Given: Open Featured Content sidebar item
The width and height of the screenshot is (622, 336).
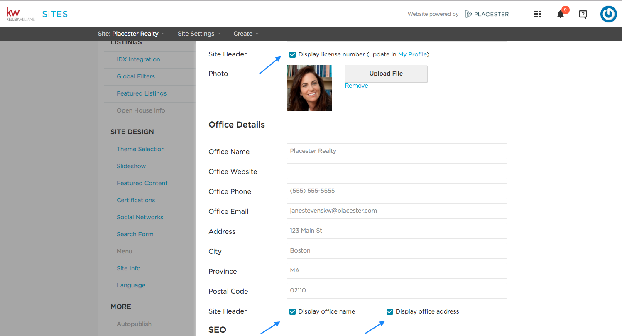Looking at the screenshot, I should click(x=142, y=183).
